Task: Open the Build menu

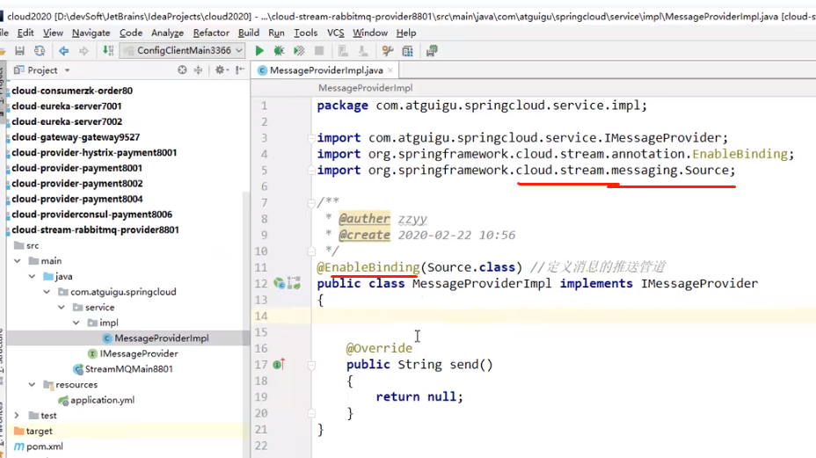Action: tap(249, 33)
